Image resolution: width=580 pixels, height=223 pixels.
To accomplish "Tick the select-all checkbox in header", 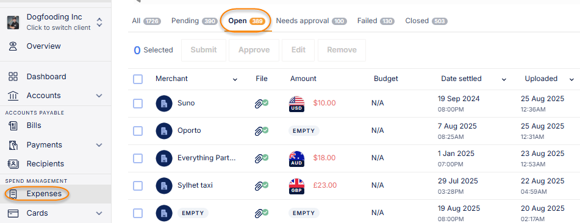I will pyautogui.click(x=138, y=79).
